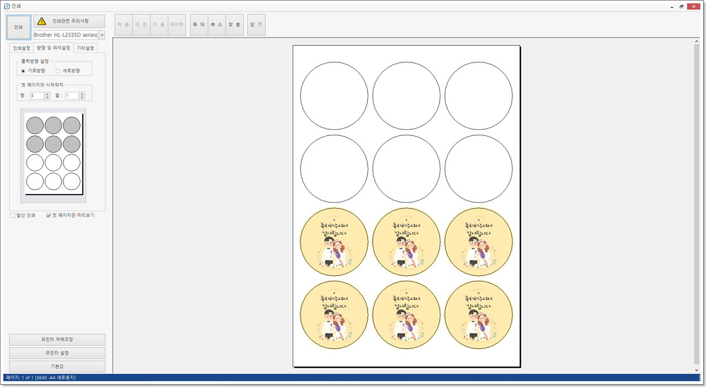Zoom in with the 확대 button
The image size is (707, 388).
[x=199, y=25]
